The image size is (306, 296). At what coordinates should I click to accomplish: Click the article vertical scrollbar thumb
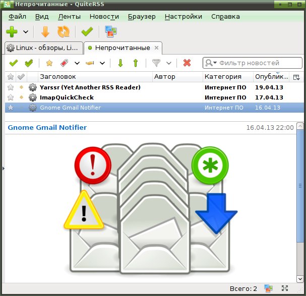(300, 186)
